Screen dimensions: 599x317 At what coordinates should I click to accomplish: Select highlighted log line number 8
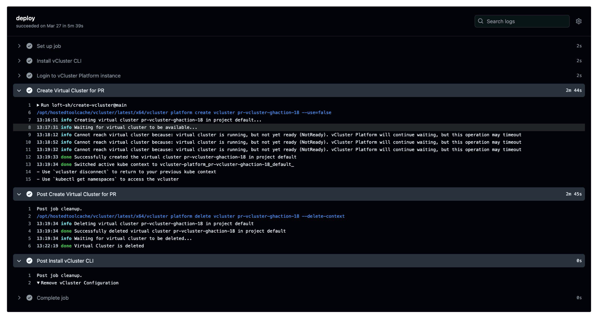(x=29, y=127)
